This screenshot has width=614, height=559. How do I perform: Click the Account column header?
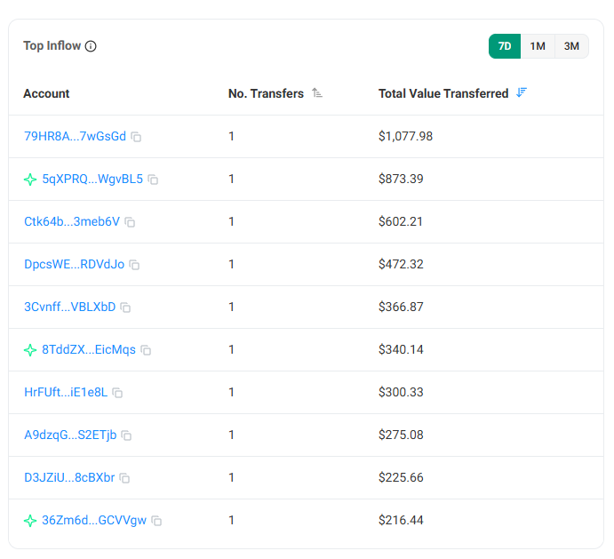(x=46, y=93)
